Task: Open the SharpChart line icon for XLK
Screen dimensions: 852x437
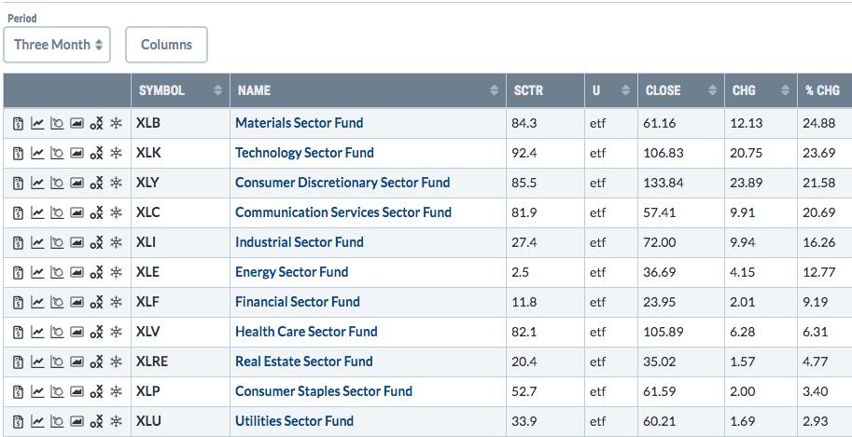Action: click(x=37, y=154)
